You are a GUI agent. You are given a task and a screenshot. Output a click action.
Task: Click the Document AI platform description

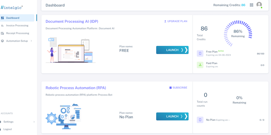(x=80, y=28)
